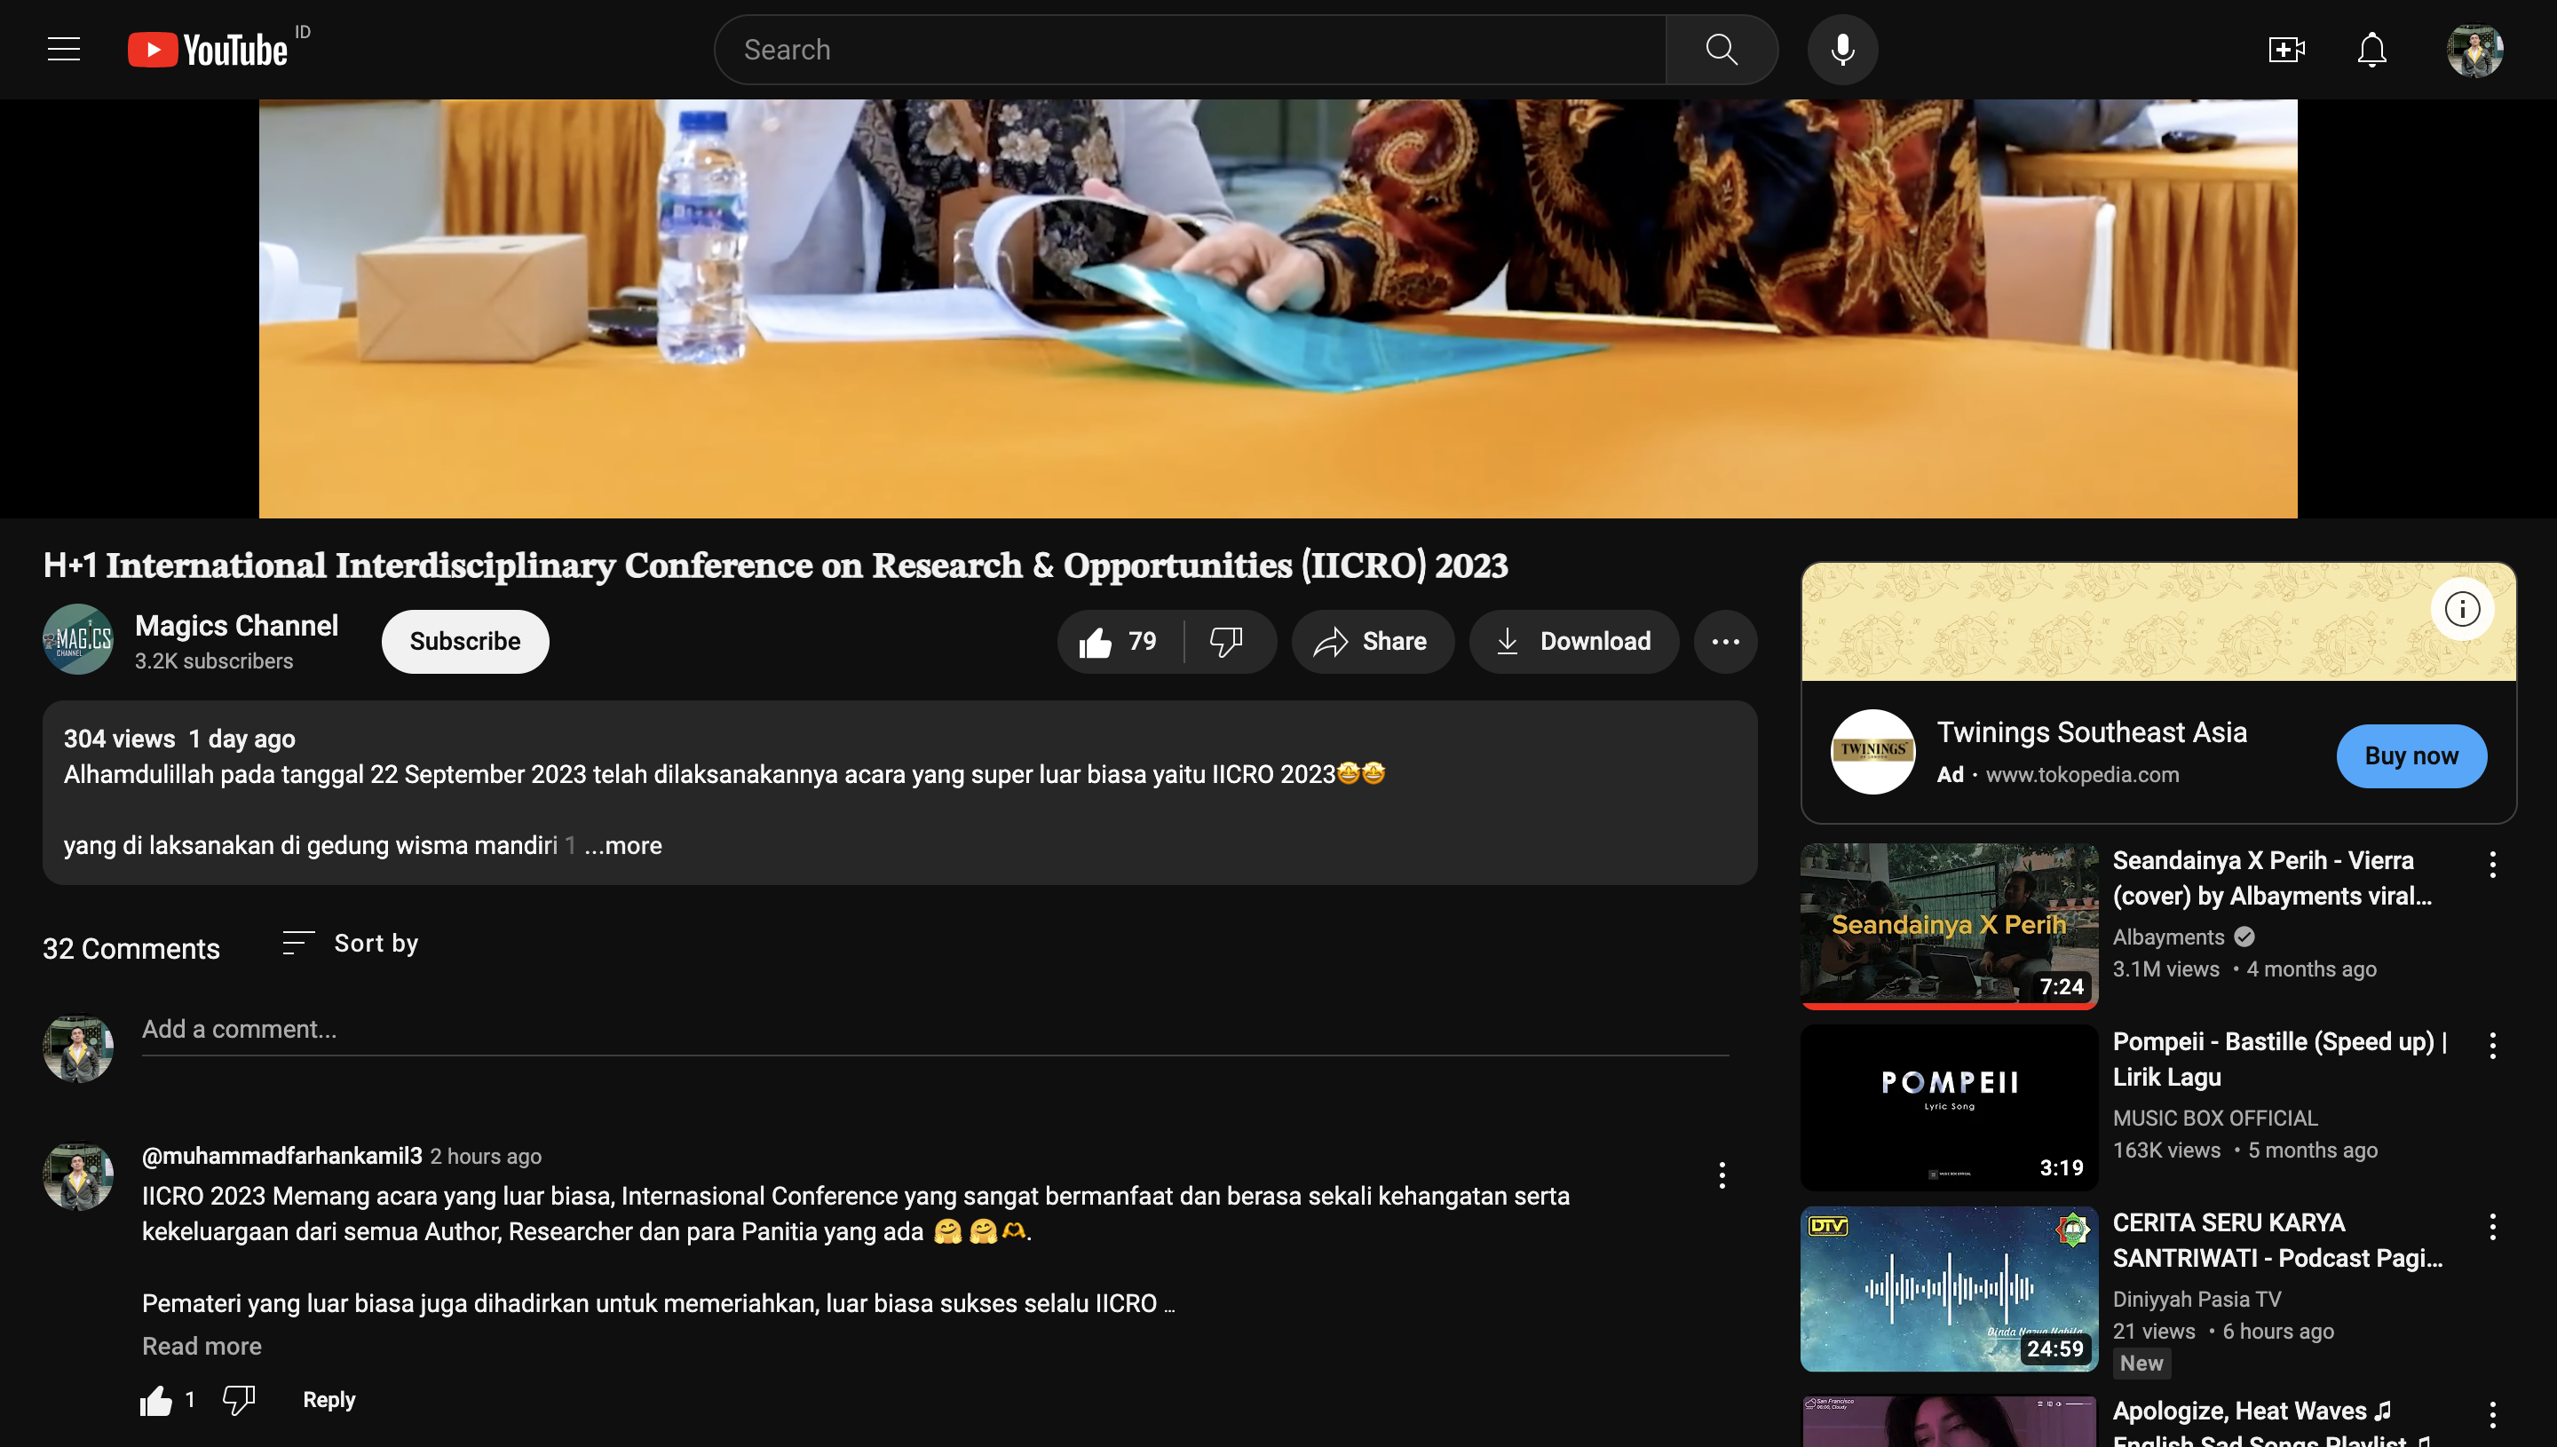2557x1447 pixels.
Task: Open the Create video button
Action: click(2285, 49)
